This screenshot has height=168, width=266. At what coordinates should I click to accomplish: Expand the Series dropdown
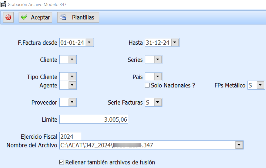coord(158,60)
